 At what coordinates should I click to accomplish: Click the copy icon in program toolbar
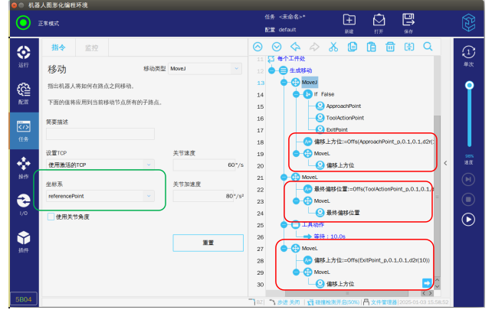(352, 47)
